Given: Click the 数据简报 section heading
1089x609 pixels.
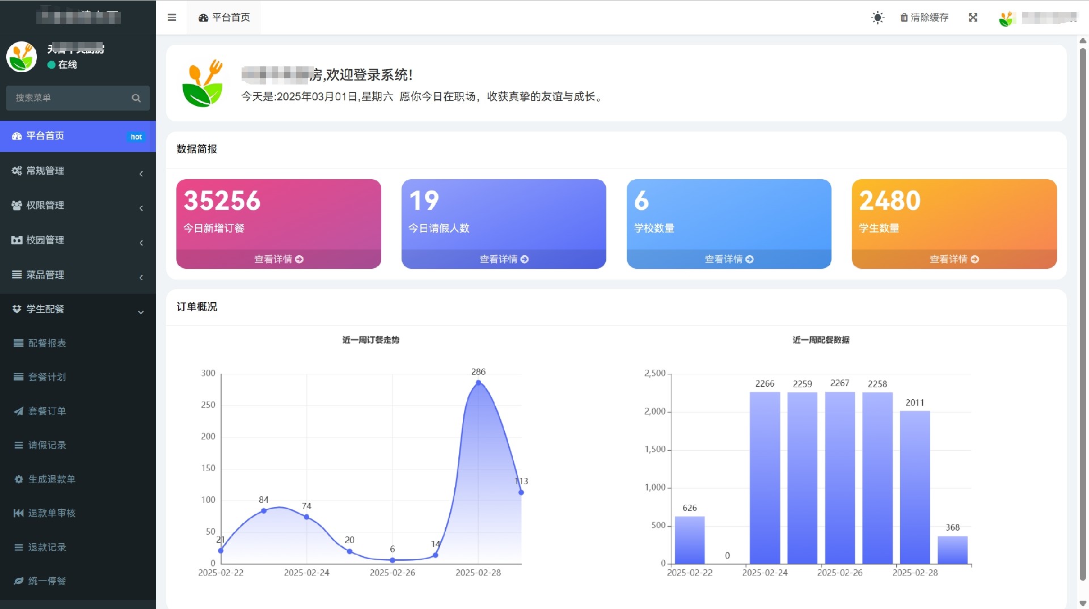Looking at the screenshot, I should [x=197, y=149].
